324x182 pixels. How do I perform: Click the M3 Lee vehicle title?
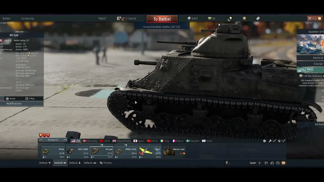pyautogui.click(x=14, y=35)
